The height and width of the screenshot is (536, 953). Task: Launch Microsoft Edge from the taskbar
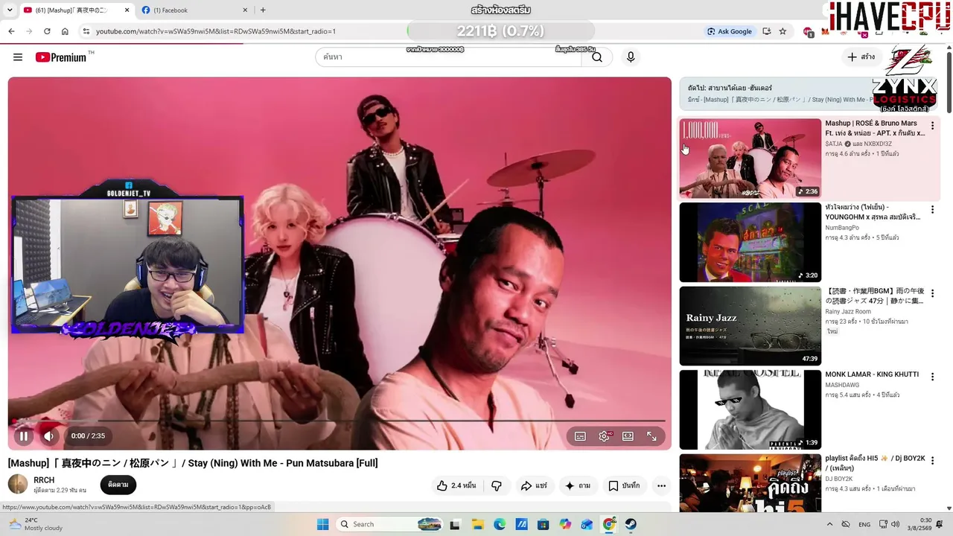click(500, 524)
